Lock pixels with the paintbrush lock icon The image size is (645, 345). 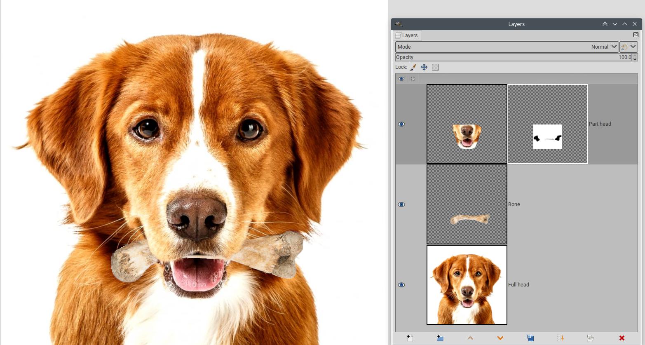pos(413,67)
